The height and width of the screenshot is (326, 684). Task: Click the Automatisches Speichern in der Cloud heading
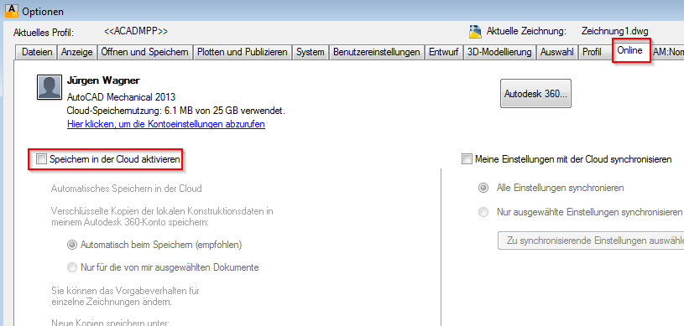[127, 189]
